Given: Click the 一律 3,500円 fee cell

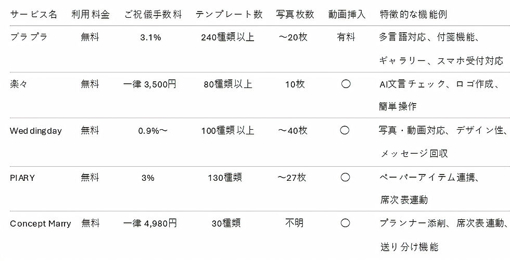Looking at the screenshot, I should (x=150, y=84).
